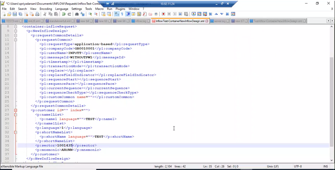The width and height of the screenshot is (335, 170).
Task: Click the Save file toolbar icon
Action: [15, 14]
